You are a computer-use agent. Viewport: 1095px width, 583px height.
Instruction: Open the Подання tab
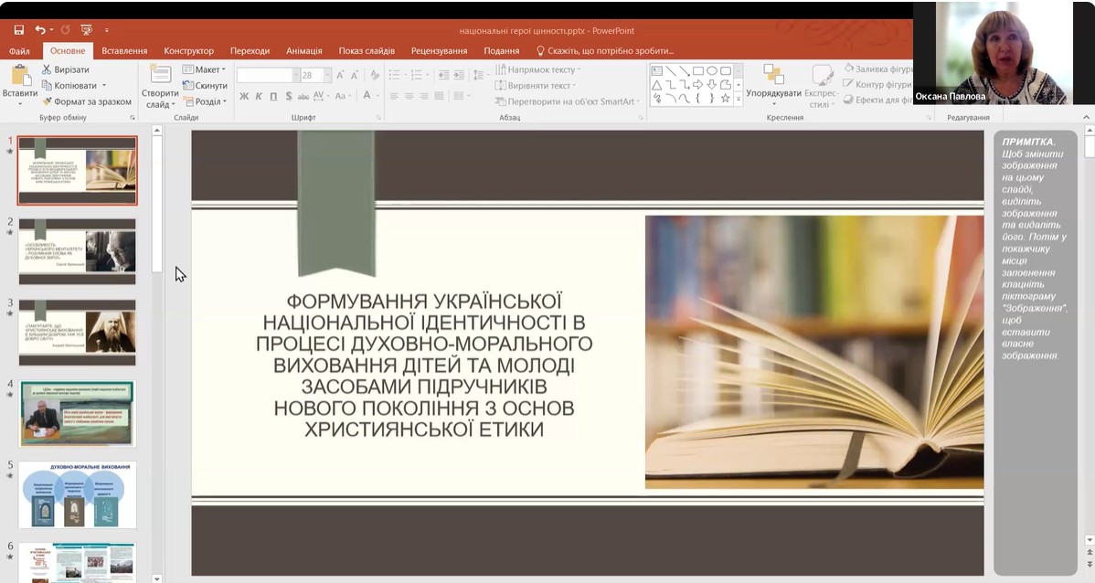[502, 51]
